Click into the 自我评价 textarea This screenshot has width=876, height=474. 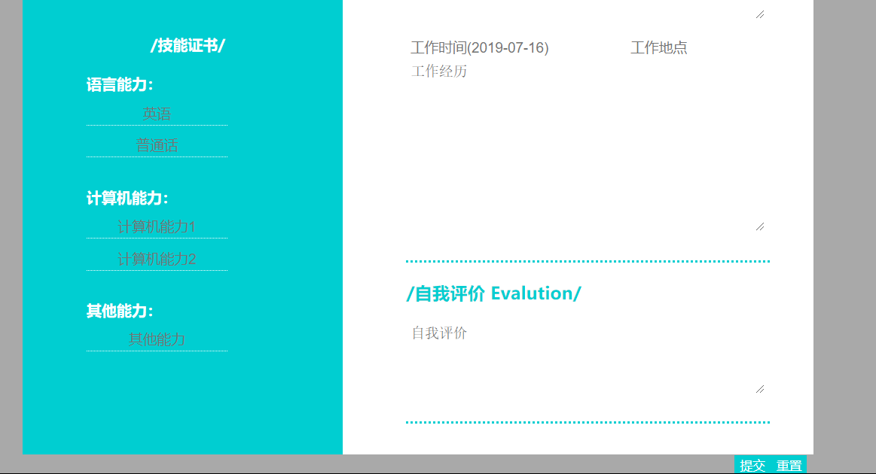coord(587,358)
